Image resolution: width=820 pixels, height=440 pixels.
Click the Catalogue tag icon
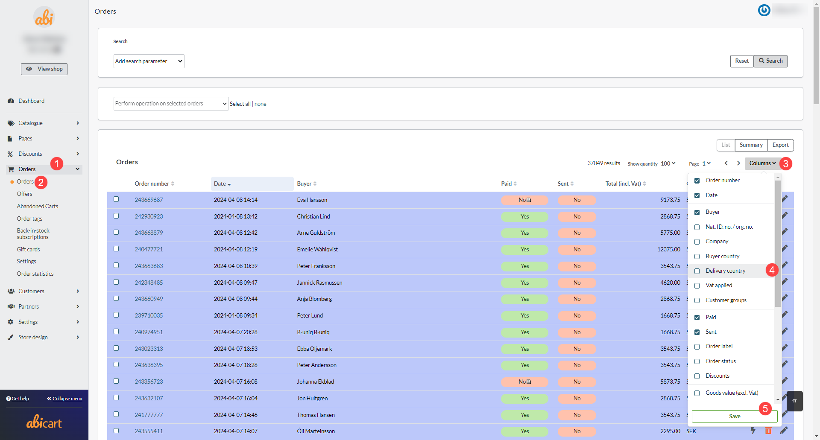point(11,123)
